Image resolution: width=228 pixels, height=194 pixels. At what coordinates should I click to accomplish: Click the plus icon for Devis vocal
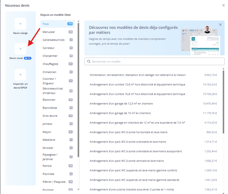(20, 49)
